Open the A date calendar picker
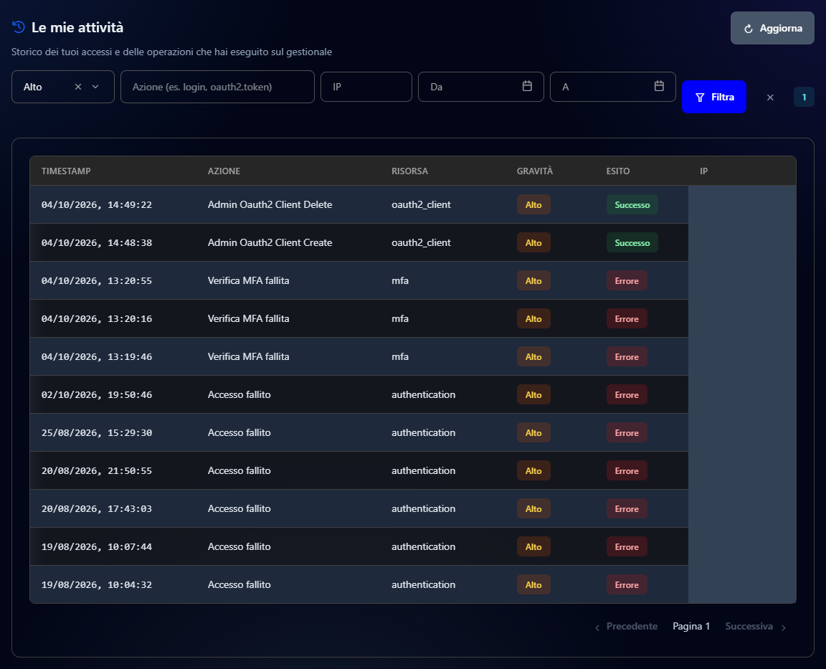The width and height of the screenshot is (826, 669). point(659,86)
